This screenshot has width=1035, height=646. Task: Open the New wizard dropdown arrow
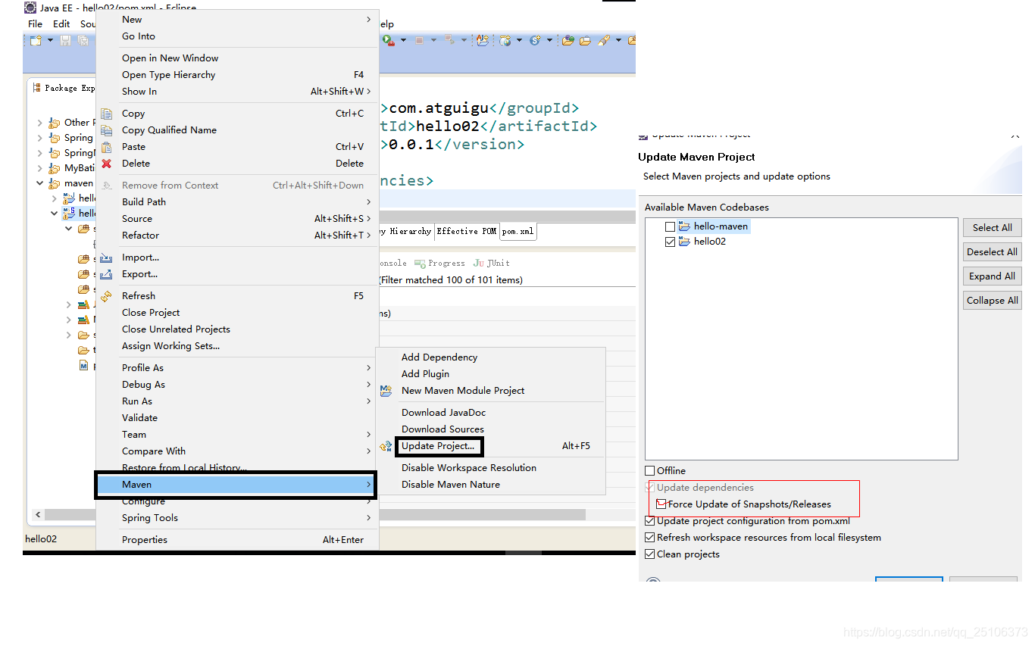click(51, 40)
